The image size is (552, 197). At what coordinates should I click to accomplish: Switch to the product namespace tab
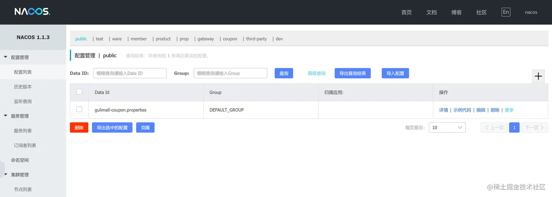pyautogui.click(x=163, y=39)
